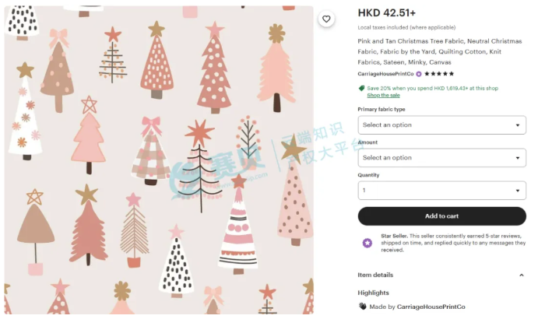Click the Save 20% offer text
Screen dimensions: 538x319
tap(432, 88)
